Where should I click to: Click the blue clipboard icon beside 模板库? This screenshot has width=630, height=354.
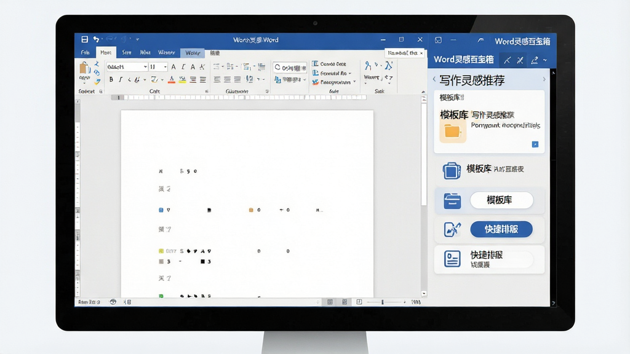coord(452,171)
